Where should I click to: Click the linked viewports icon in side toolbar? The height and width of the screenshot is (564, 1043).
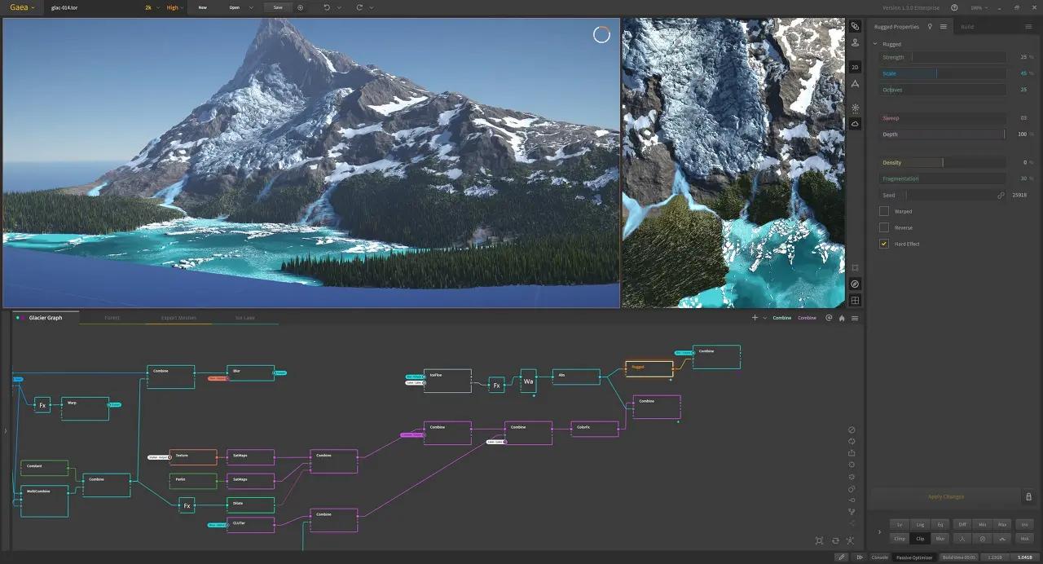(x=855, y=26)
